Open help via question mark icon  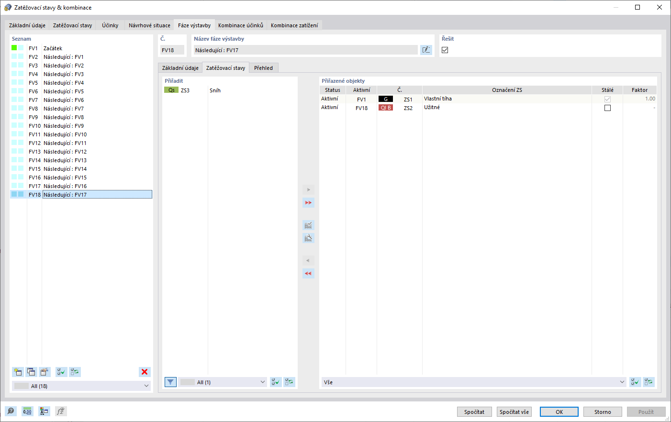(x=11, y=411)
